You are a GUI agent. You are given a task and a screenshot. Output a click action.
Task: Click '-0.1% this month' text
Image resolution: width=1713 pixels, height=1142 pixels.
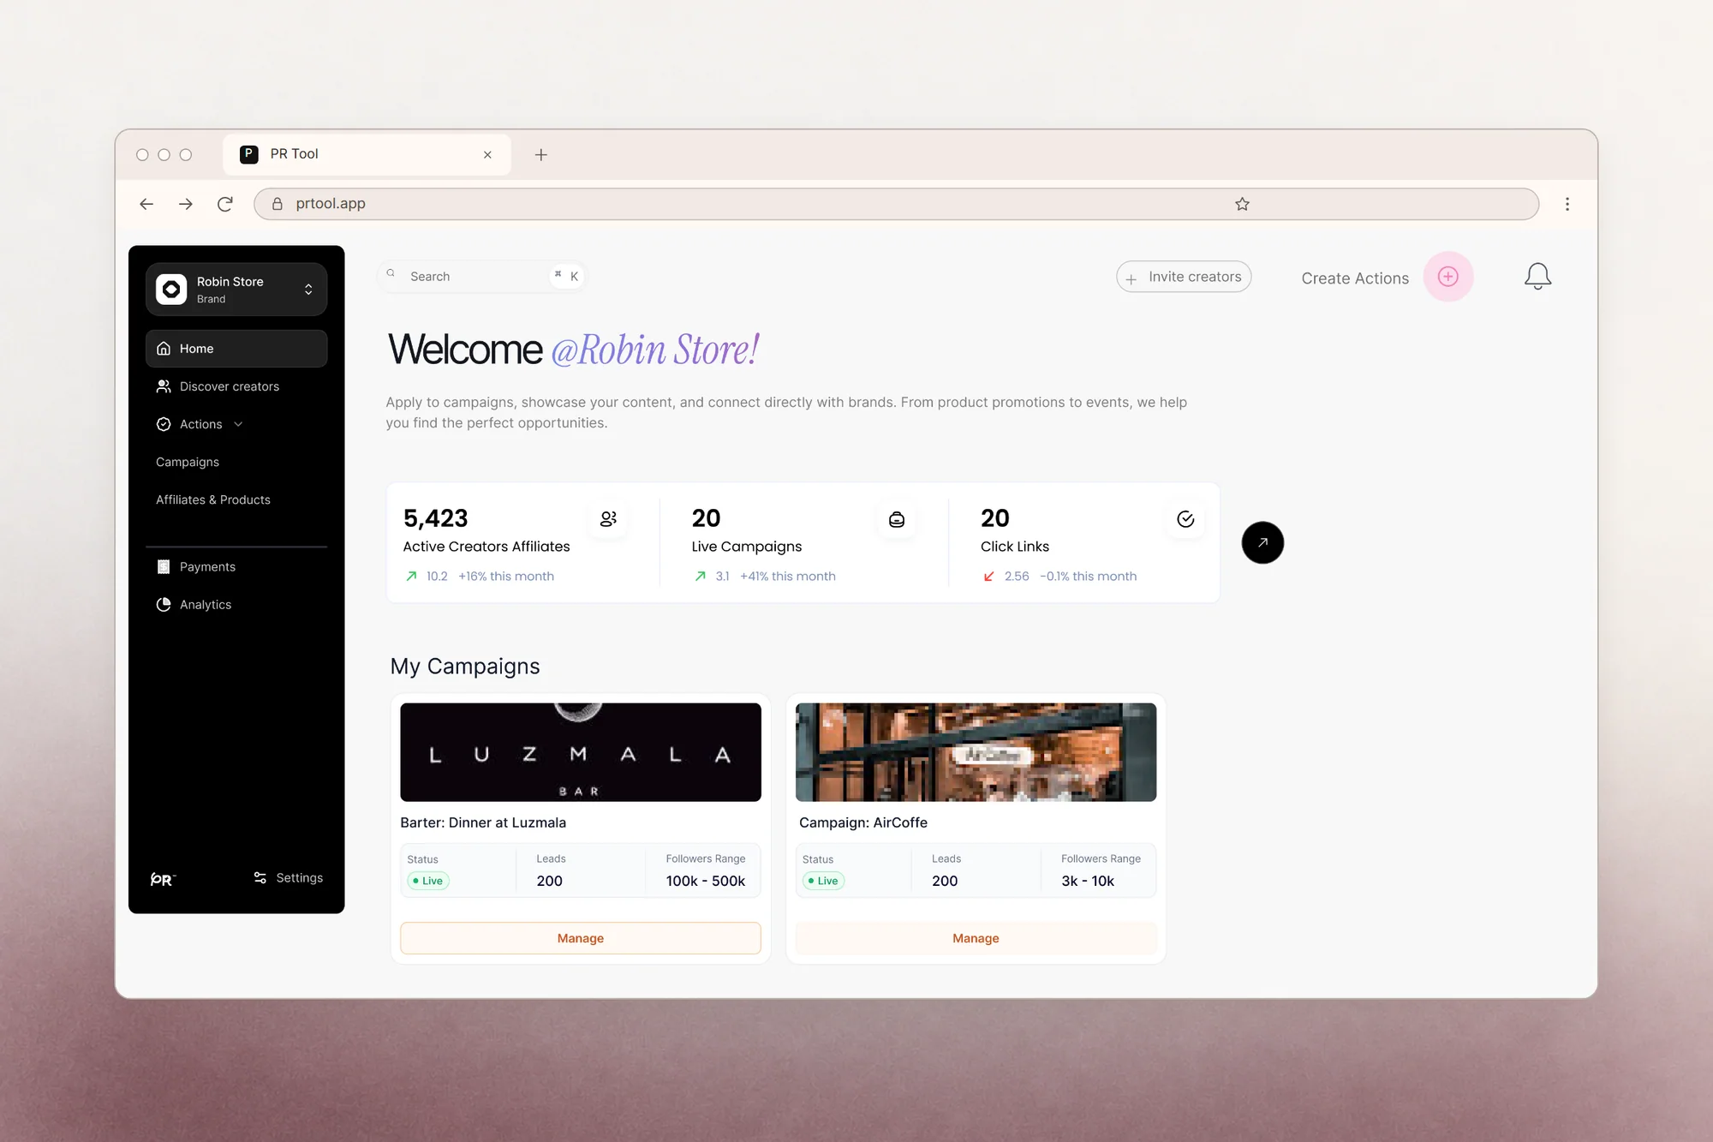point(1089,577)
